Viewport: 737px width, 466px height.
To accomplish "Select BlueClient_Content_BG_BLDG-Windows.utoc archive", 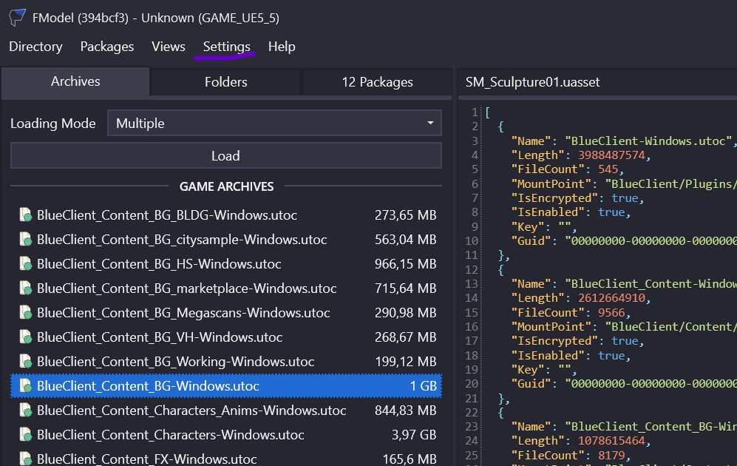I will click(x=226, y=215).
